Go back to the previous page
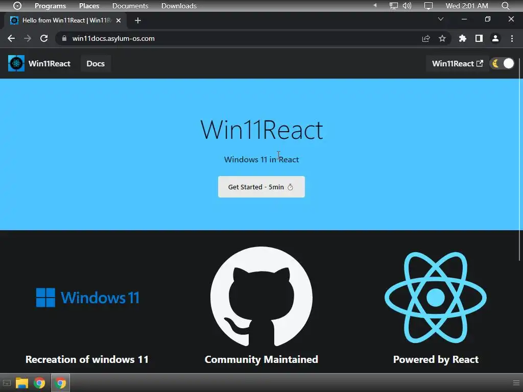 11,38
